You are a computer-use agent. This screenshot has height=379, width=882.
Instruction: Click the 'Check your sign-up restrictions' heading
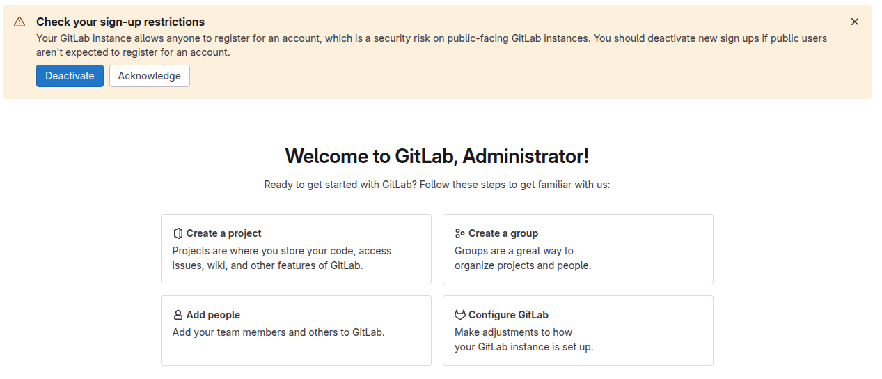(120, 22)
